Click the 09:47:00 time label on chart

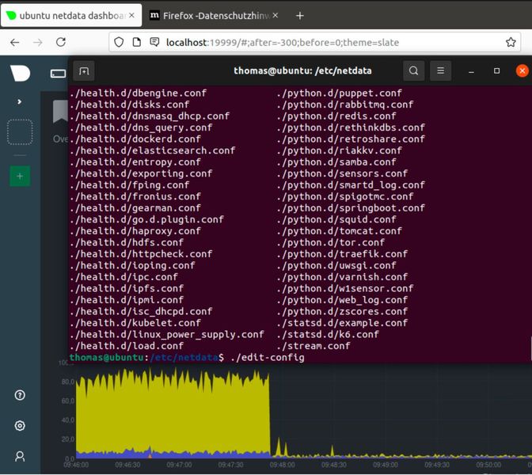tap(179, 465)
